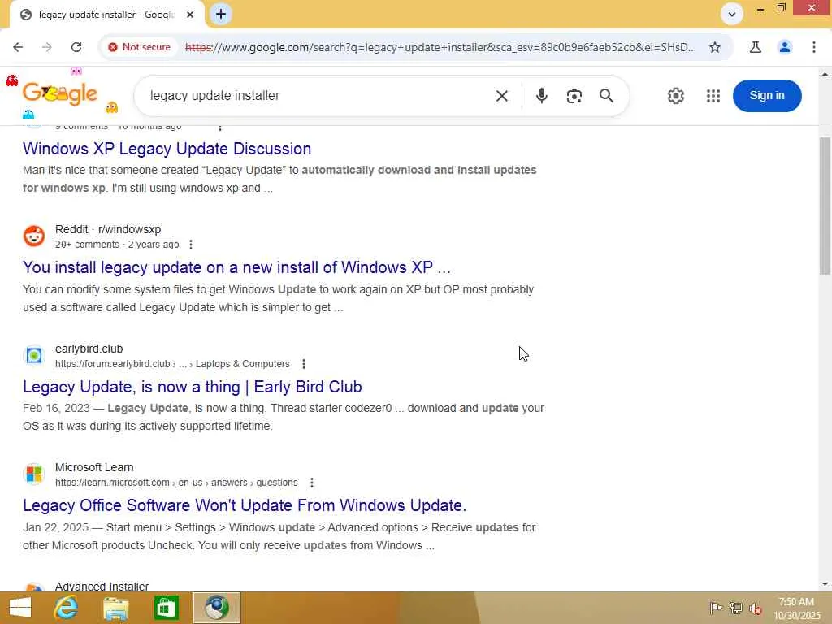
Task: Click the Sign in button
Action: [767, 96]
